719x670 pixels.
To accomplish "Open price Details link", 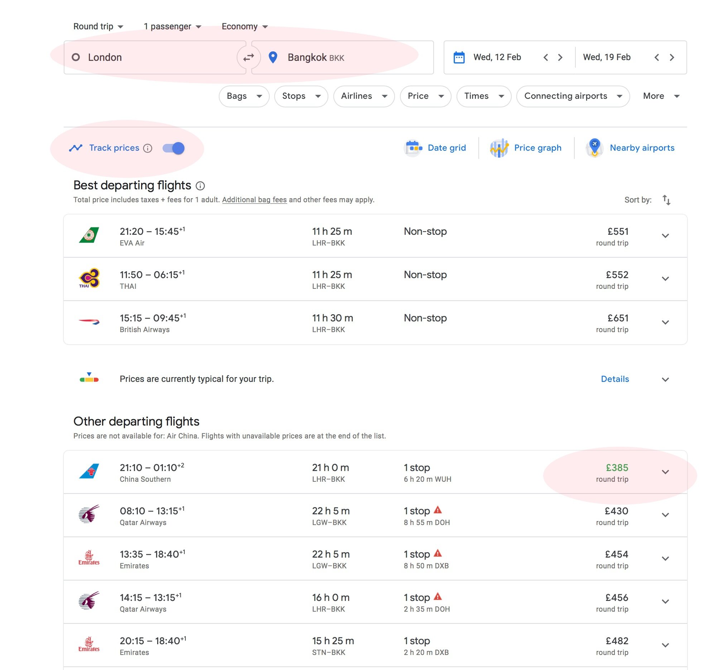I will (x=614, y=379).
